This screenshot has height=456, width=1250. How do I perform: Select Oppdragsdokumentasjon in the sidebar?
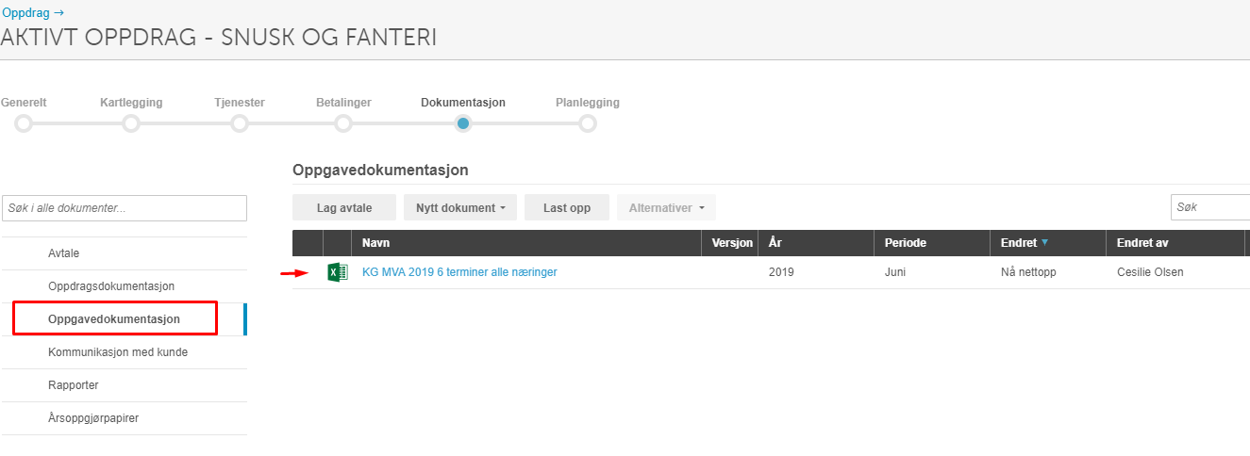(x=124, y=286)
